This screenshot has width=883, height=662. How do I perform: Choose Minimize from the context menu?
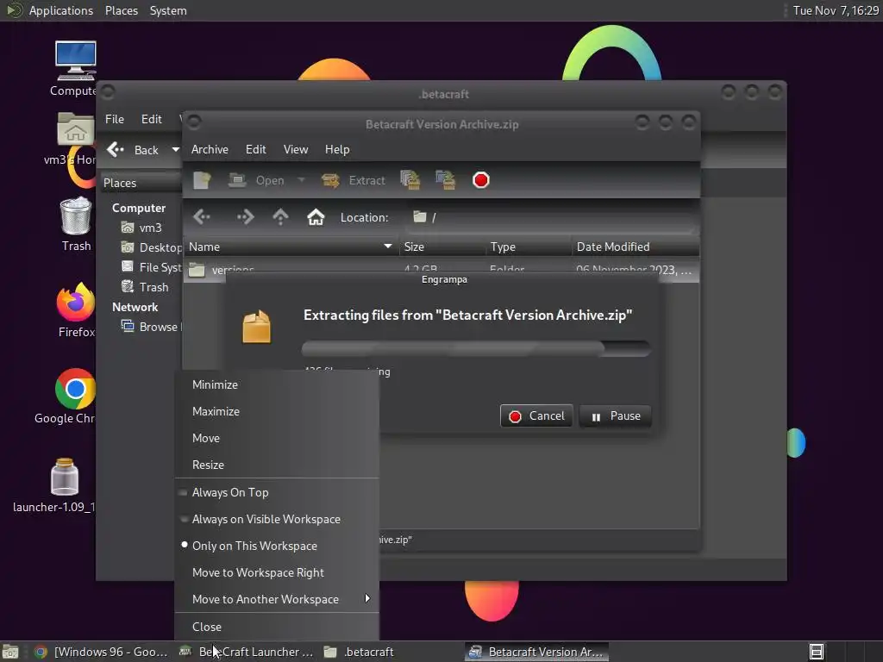click(x=277, y=384)
